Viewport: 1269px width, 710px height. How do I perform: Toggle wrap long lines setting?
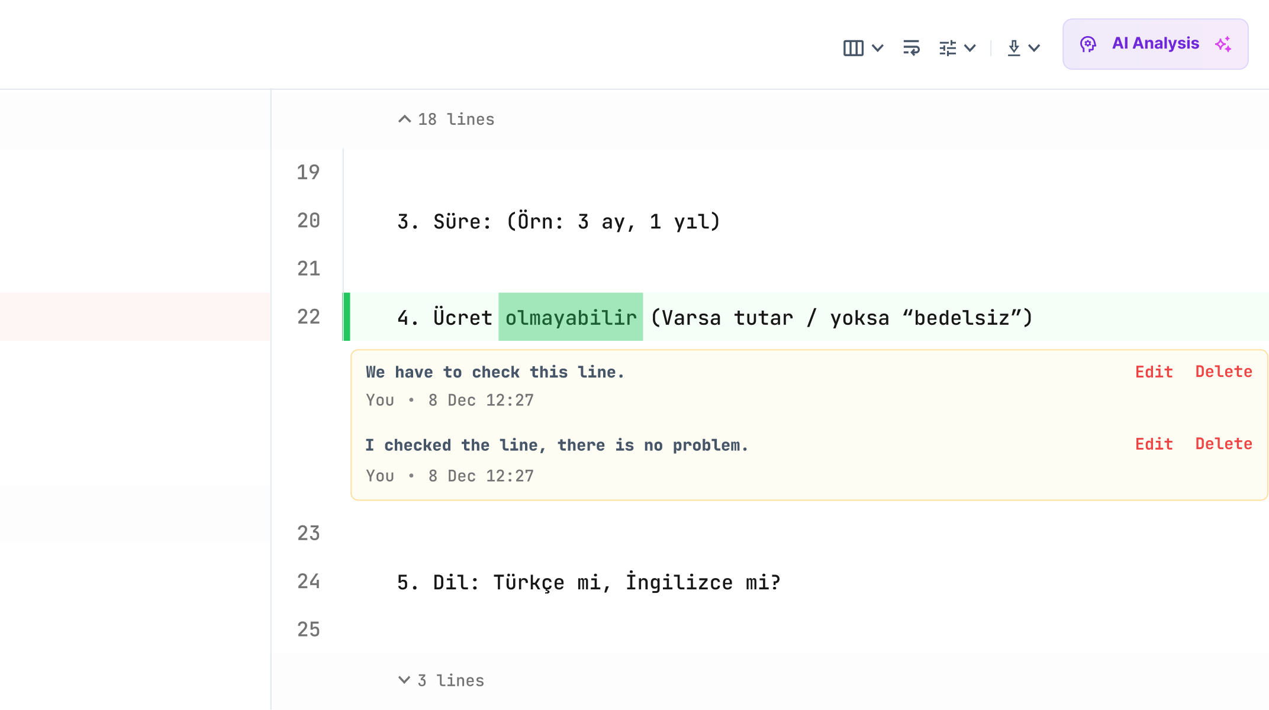pos(912,47)
